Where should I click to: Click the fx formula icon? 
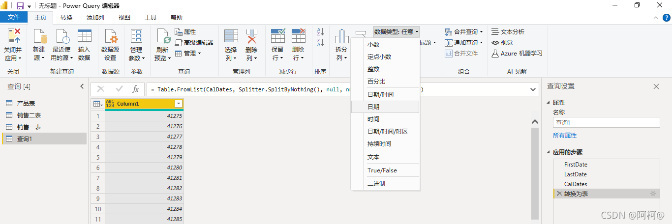click(135, 89)
